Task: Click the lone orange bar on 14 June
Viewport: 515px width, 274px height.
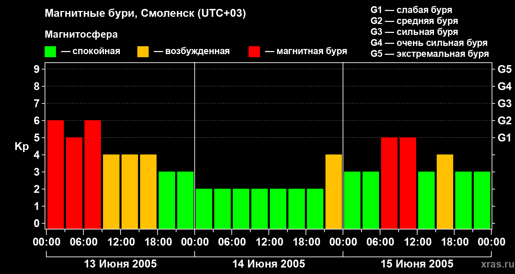Action: click(x=334, y=191)
